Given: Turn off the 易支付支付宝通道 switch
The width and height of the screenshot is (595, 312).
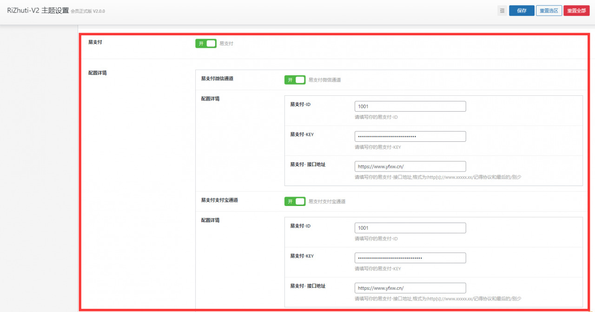Looking at the screenshot, I should click(295, 201).
